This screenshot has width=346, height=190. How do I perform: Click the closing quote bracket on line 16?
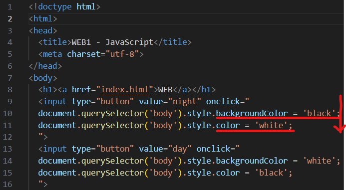(43, 185)
